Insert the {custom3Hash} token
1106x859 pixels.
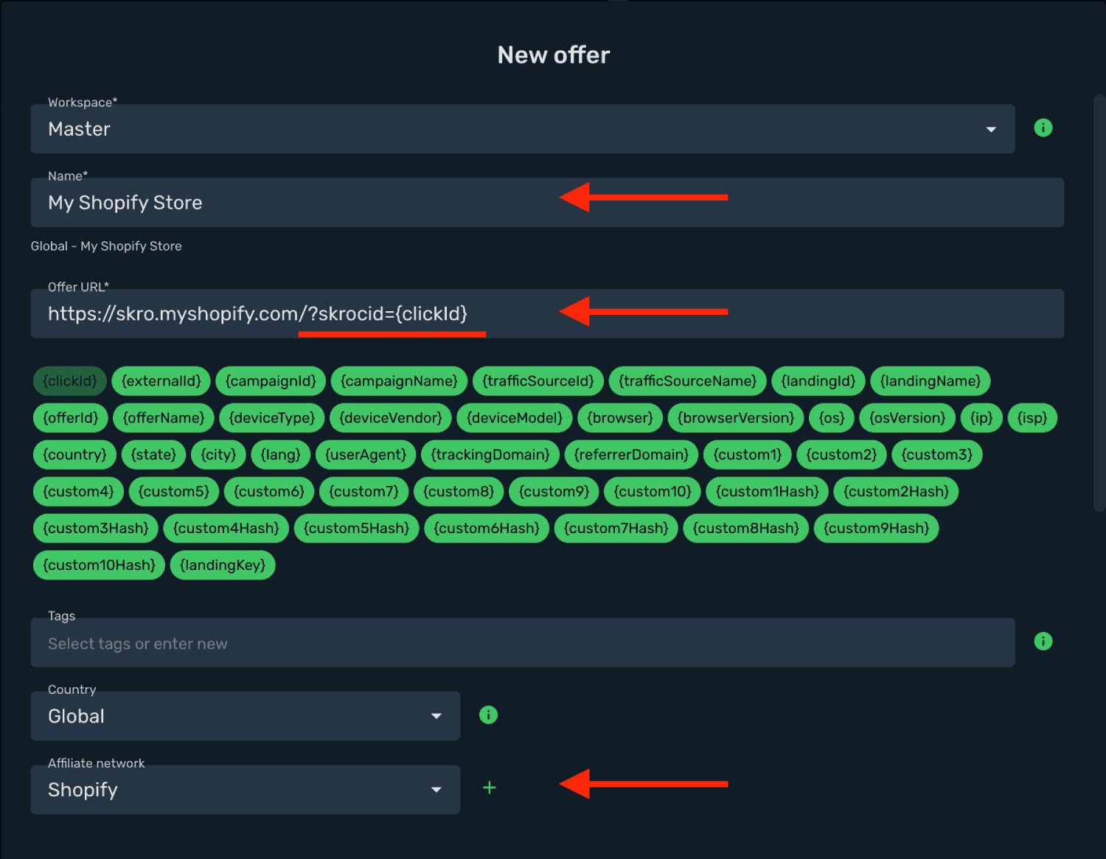coord(96,529)
